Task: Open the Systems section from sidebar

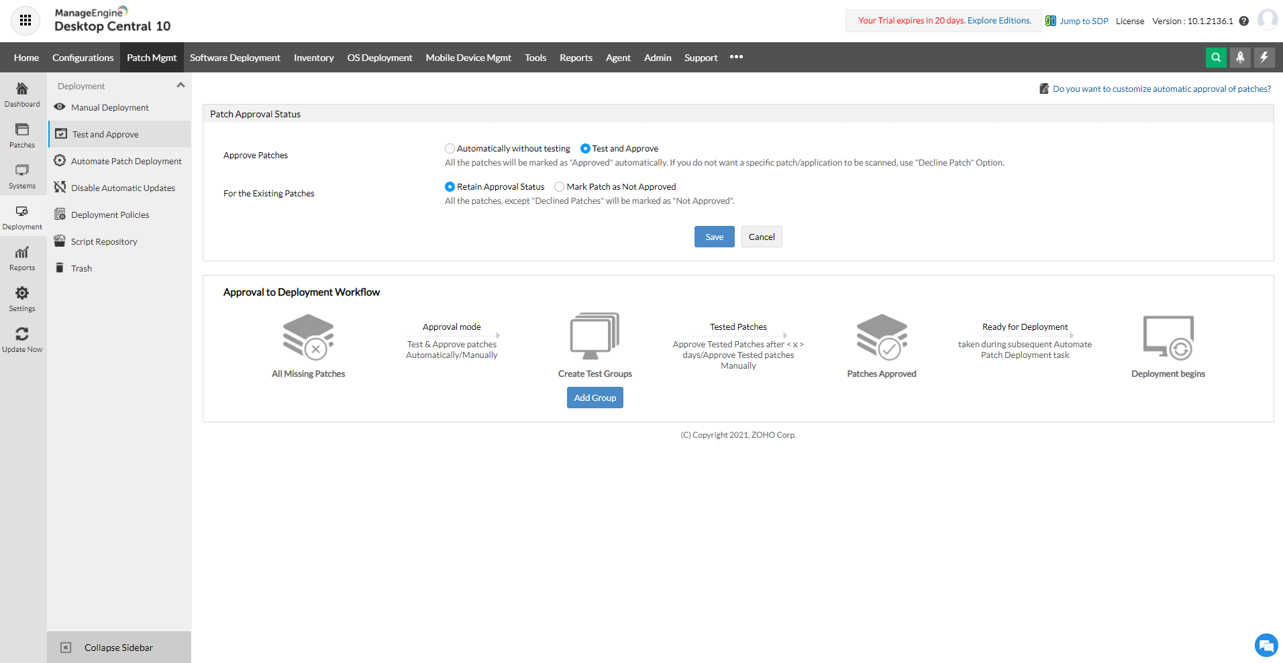Action: 22,176
